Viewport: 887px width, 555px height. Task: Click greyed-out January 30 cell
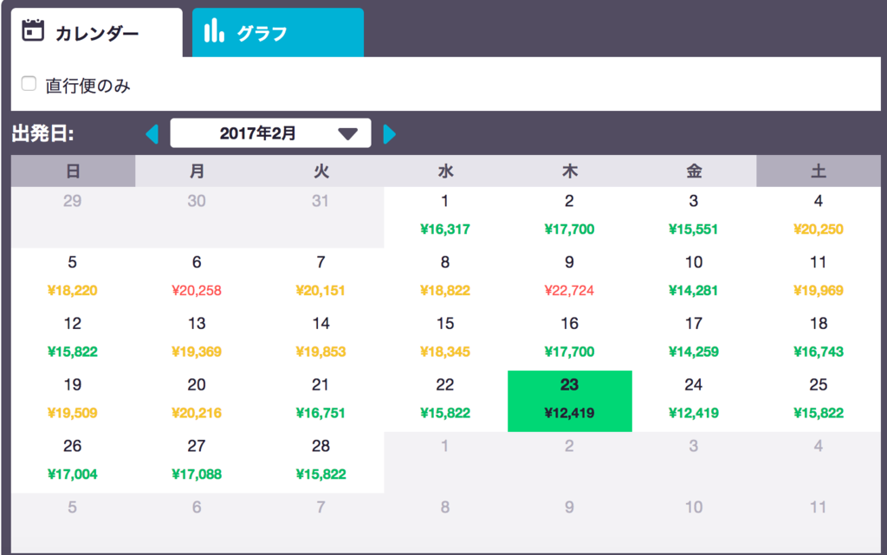tap(197, 217)
